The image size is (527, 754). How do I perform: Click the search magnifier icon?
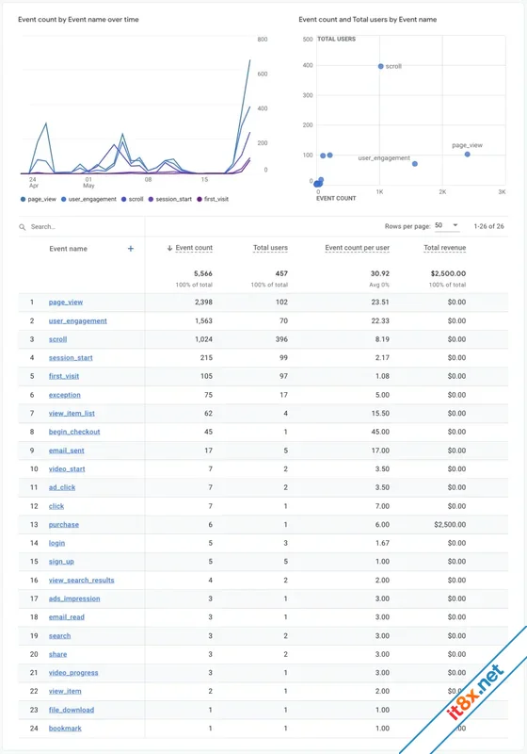coord(22,227)
